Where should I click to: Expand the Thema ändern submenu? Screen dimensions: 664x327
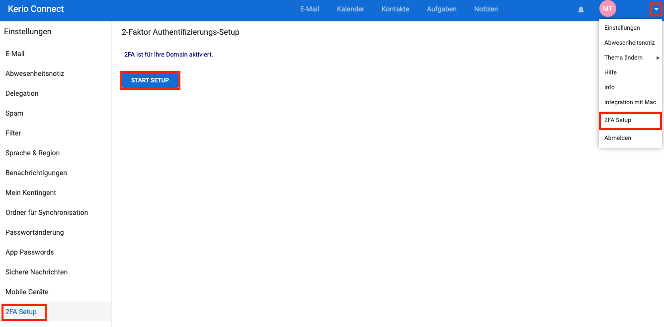click(x=630, y=58)
